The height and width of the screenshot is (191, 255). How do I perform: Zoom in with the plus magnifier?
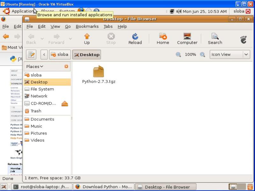[x=202, y=54]
